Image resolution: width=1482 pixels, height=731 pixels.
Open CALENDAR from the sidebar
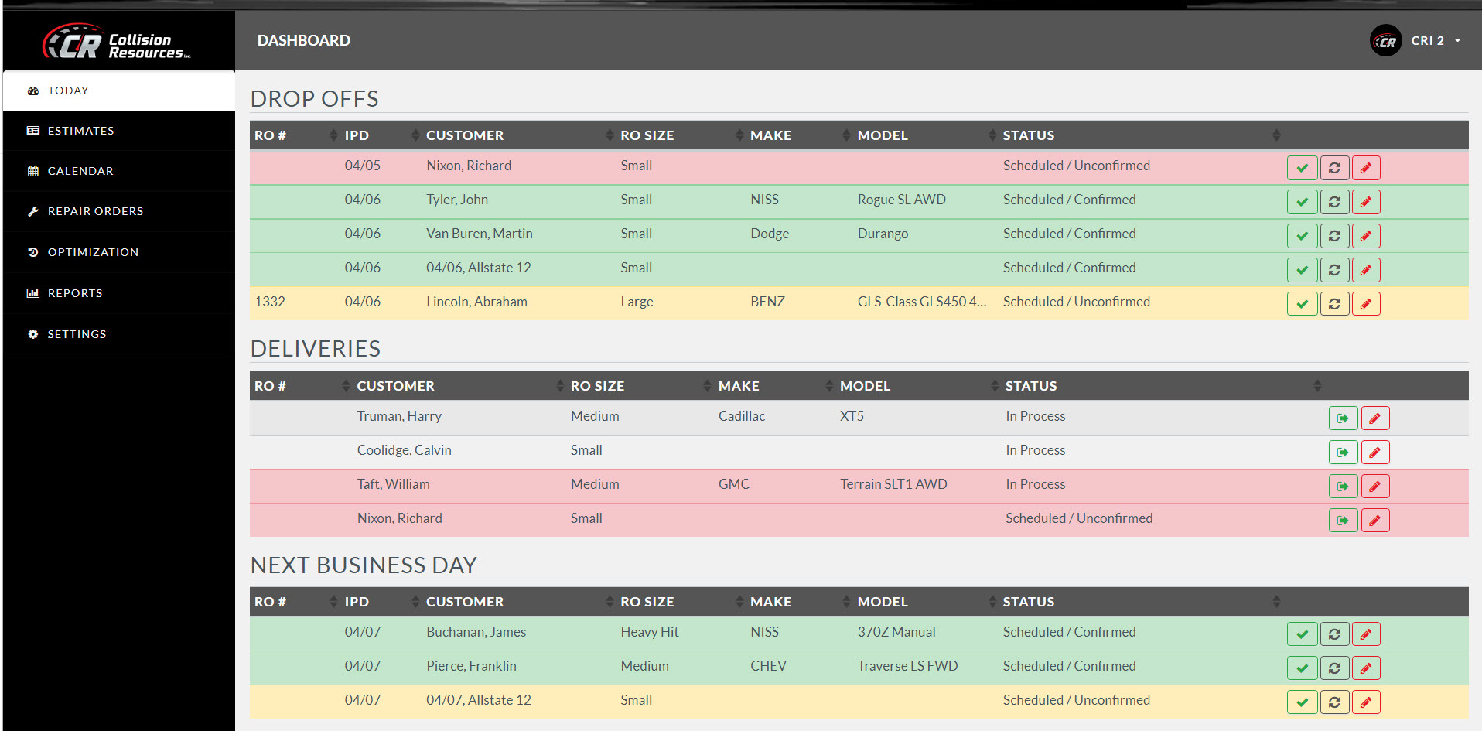[80, 170]
